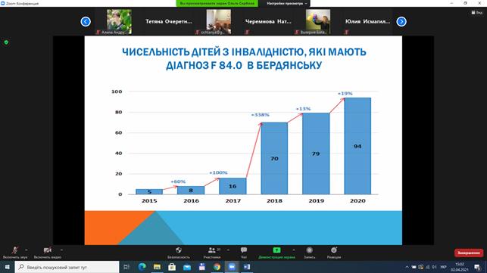Start recording with the Record icon
Image resolution: width=487 pixels, height=273 pixels.
tap(309, 250)
